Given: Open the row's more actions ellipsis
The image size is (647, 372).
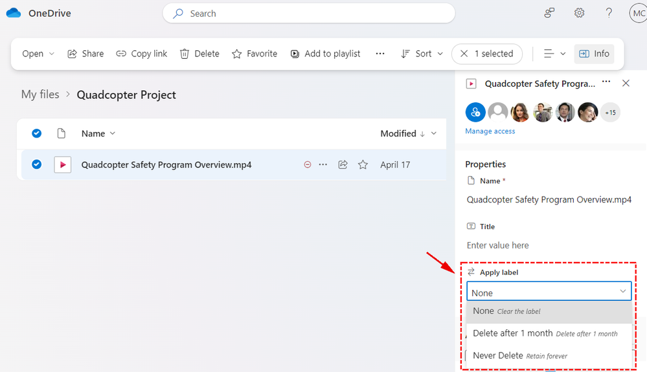Looking at the screenshot, I should click(x=323, y=164).
